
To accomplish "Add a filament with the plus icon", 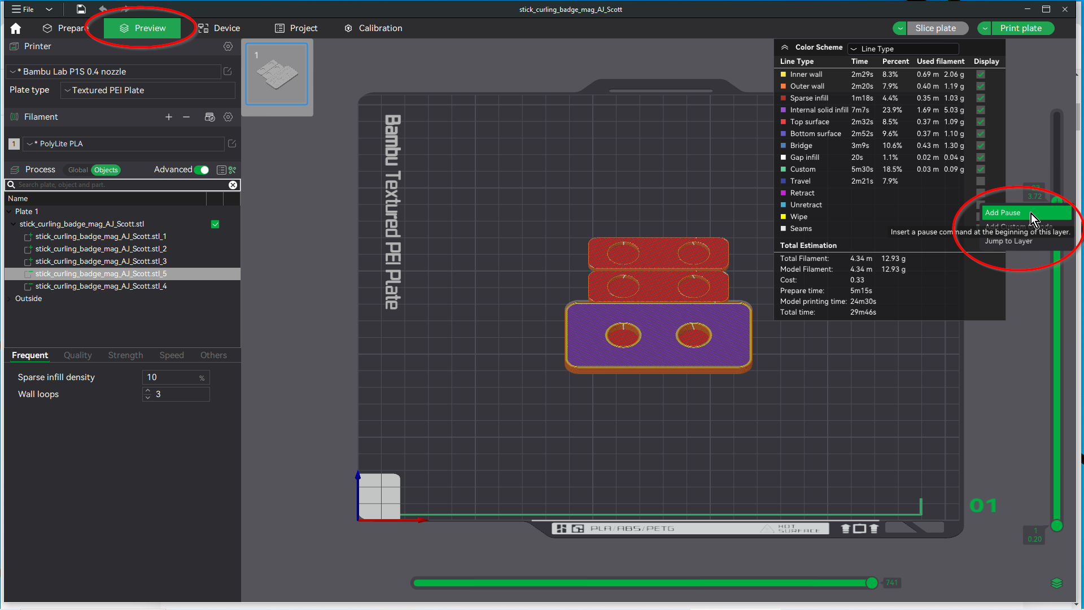I will (168, 117).
